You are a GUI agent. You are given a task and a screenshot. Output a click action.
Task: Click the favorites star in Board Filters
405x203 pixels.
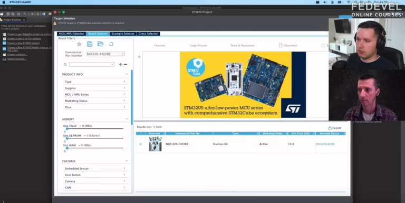pyautogui.click(x=79, y=44)
